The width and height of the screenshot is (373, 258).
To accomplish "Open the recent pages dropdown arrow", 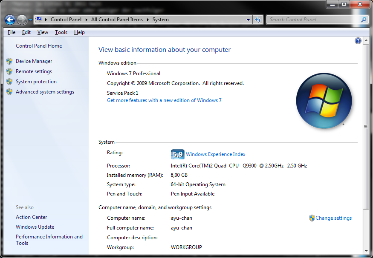I will pyautogui.click(x=31, y=20).
